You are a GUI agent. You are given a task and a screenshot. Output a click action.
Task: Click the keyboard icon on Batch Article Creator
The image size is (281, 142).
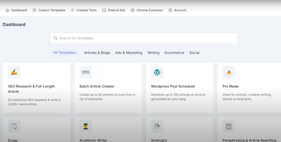pyautogui.click(x=86, y=72)
